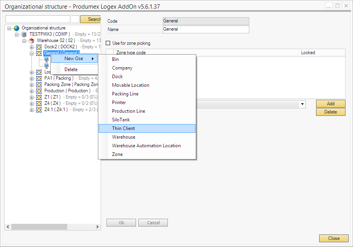Click the zone icon beside Dock2
This screenshot has width=353, height=247.
[39, 46]
